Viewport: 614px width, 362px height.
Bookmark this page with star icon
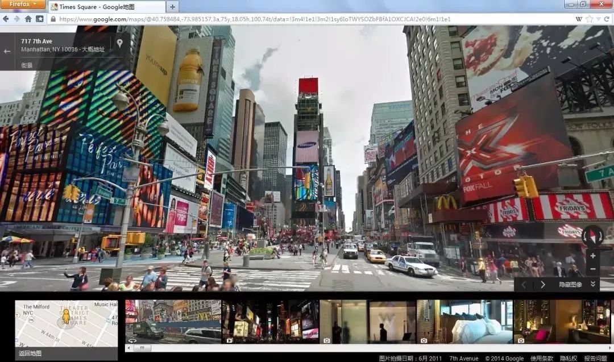[x=590, y=19]
